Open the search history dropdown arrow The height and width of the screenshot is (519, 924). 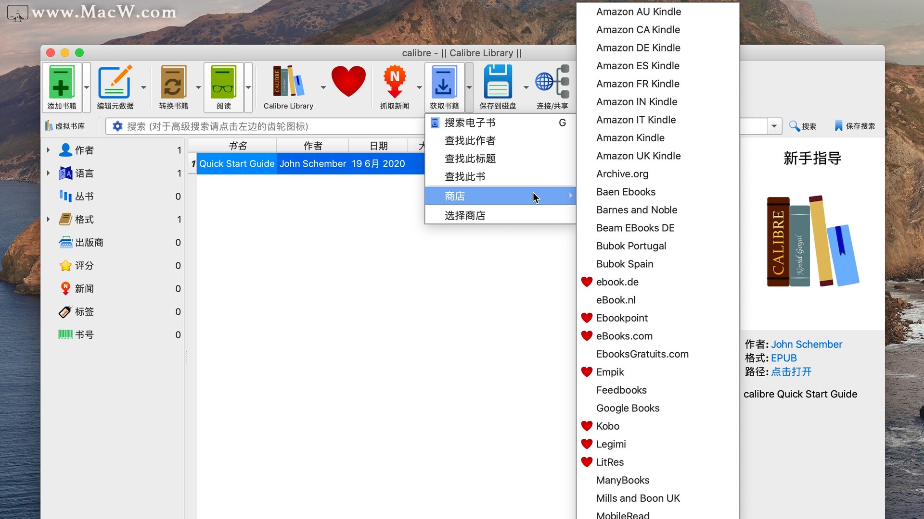(x=774, y=126)
